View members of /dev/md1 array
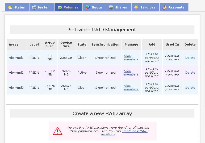The width and height of the screenshot is (205, 143). tap(131, 58)
